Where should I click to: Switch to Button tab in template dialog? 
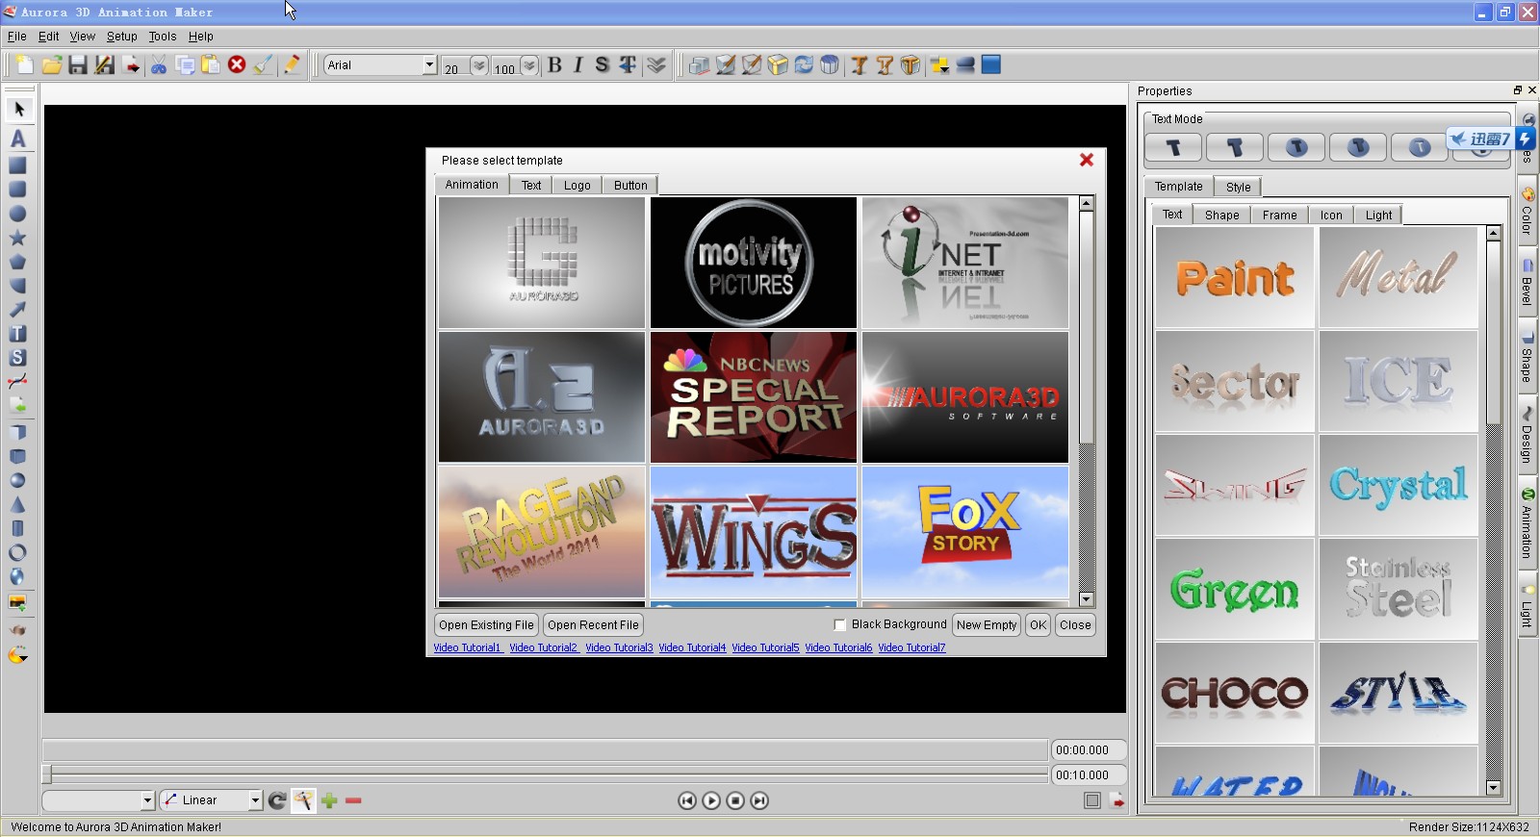click(630, 186)
